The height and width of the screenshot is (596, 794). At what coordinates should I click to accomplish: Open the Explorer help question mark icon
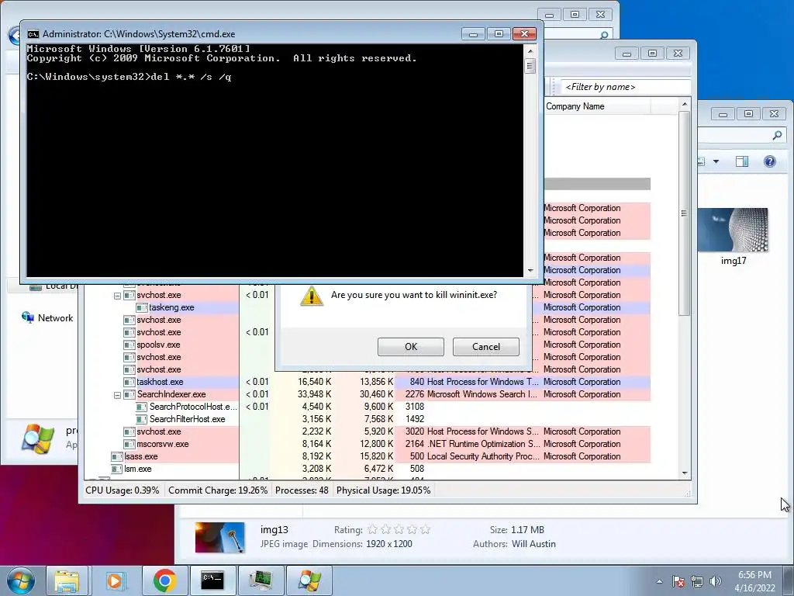tap(770, 161)
